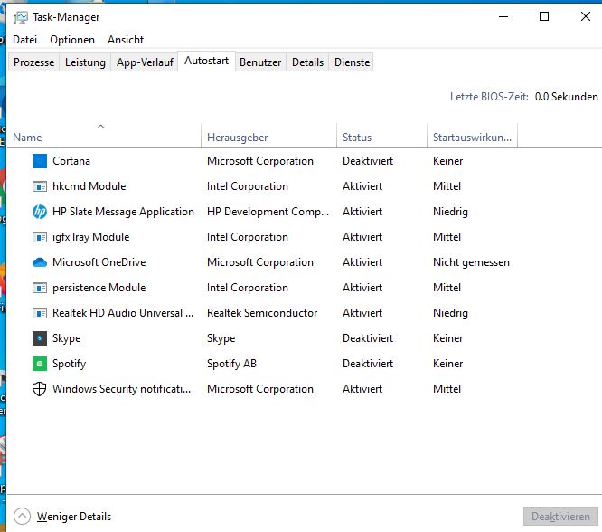Screen dimensions: 602x532
Task: Select the Autostart tab
Action: click(207, 61)
